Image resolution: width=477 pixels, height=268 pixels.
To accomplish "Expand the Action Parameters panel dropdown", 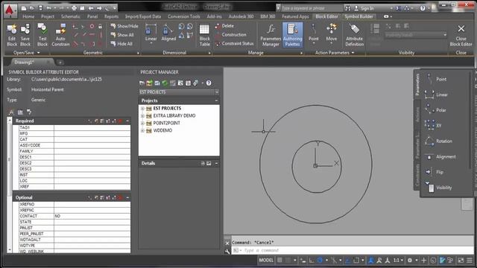I will click(353, 53).
